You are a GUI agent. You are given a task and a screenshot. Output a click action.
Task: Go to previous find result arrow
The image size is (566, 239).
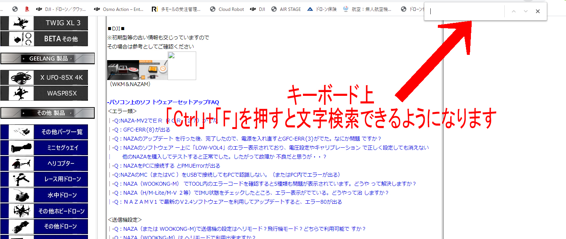point(514,11)
